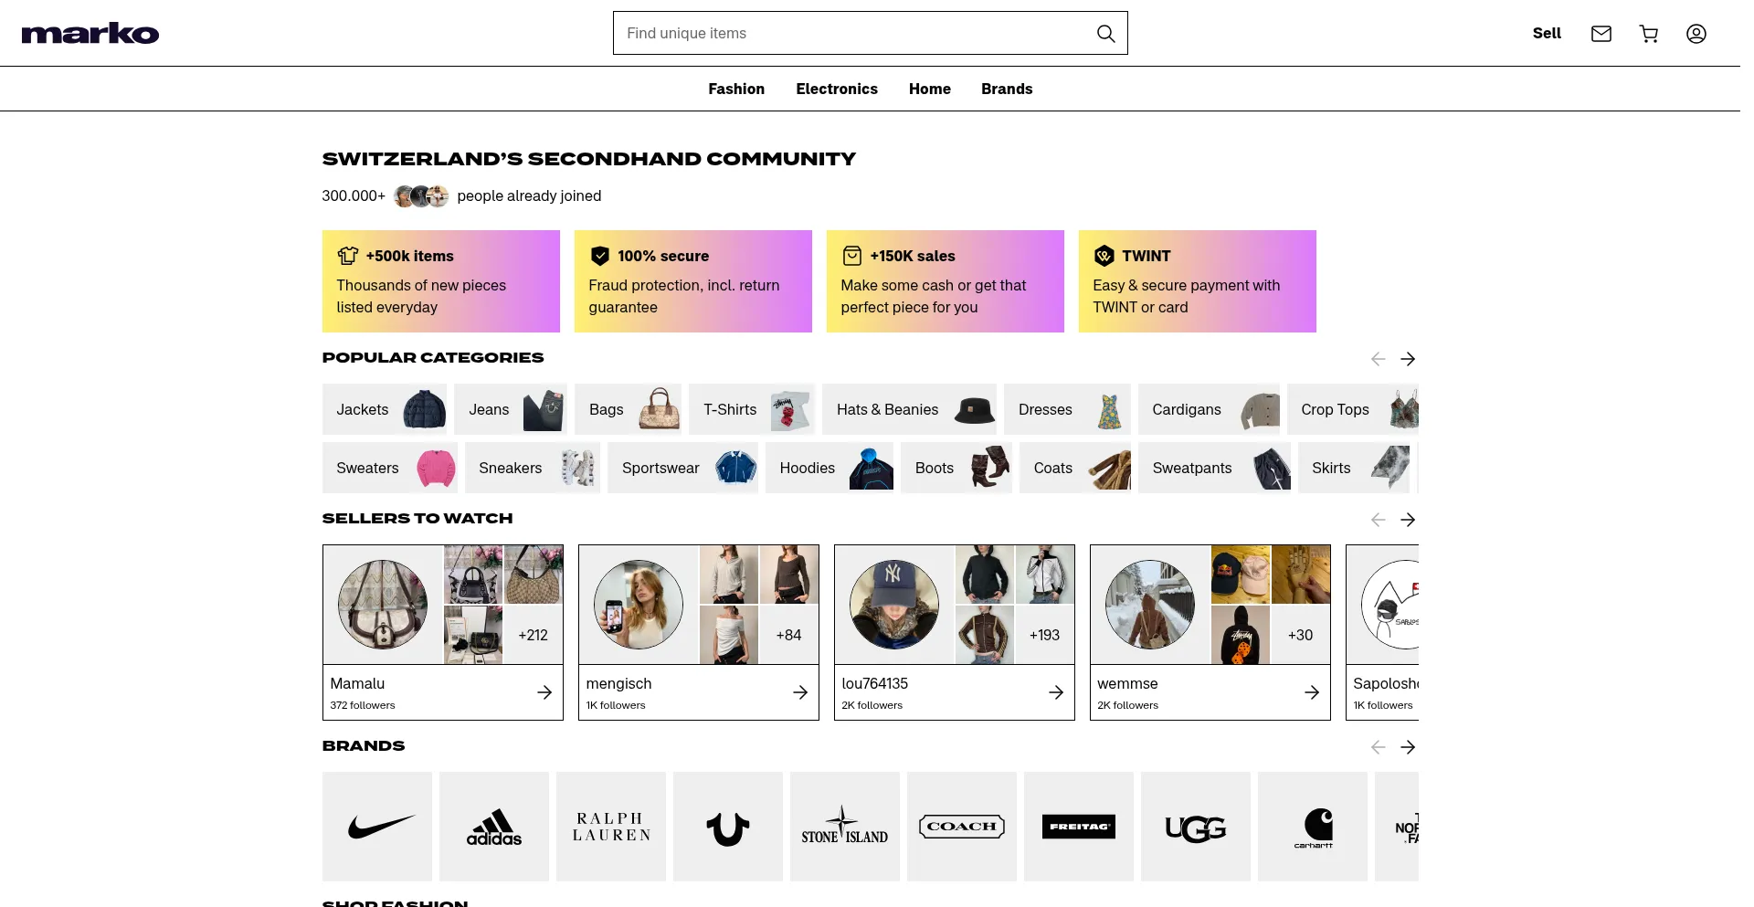Image resolution: width=1754 pixels, height=907 pixels.
Task: Click the search magnifier icon
Action: [1105, 34]
